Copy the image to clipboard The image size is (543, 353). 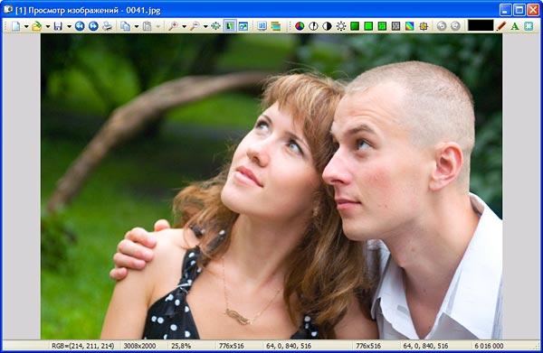tap(126, 26)
